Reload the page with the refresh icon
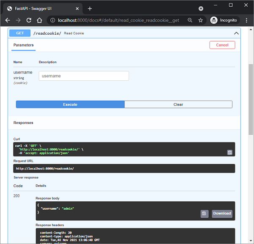This screenshot has width=254, height=244. [x=29, y=20]
